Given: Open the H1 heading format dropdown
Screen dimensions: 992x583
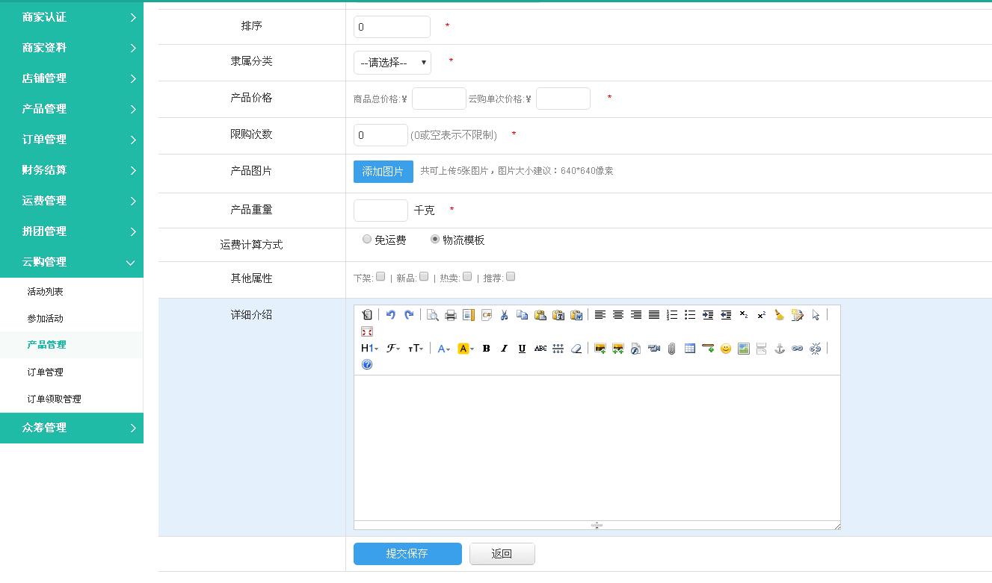Looking at the screenshot, I should 369,349.
